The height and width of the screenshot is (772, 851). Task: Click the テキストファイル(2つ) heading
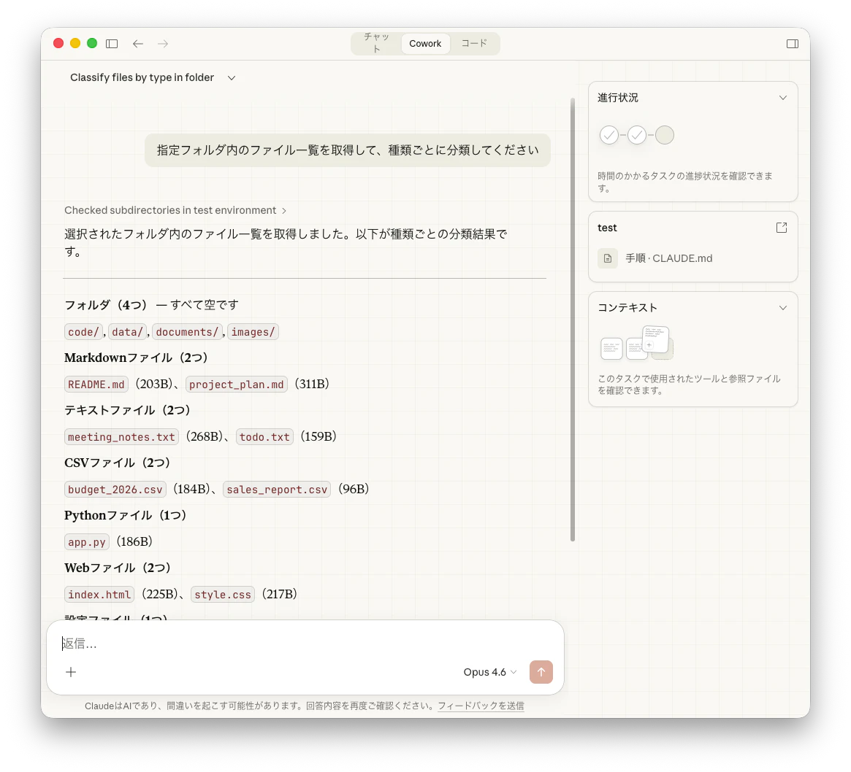click(127, 410)
